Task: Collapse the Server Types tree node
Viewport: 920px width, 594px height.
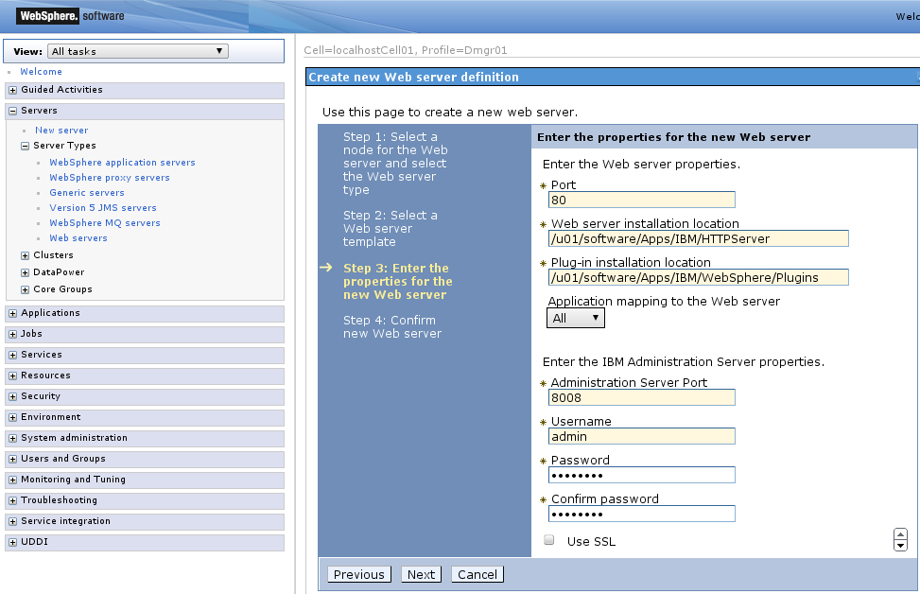Action: (x=26, y=147)
